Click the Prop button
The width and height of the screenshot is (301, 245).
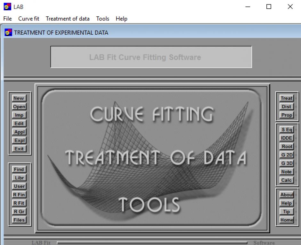[287, 115]
